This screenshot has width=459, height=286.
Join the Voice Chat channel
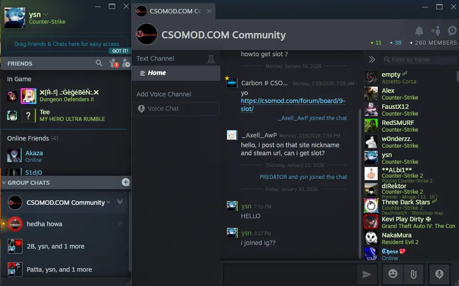pyautogui.click(x=176, y=108)
